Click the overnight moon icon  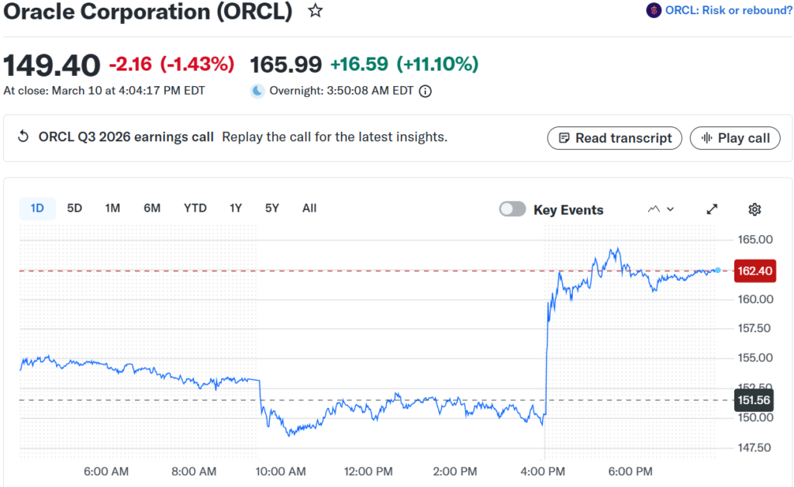257,91
